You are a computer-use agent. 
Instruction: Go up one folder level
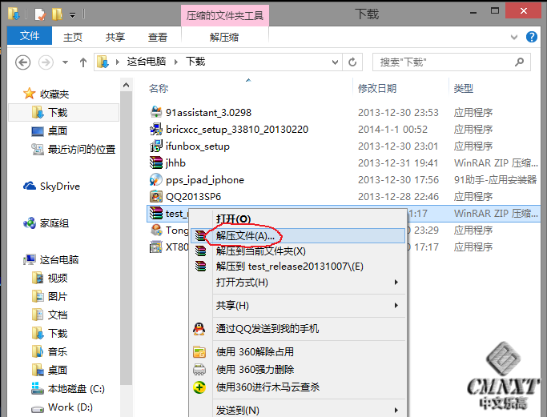coord(83,62)
